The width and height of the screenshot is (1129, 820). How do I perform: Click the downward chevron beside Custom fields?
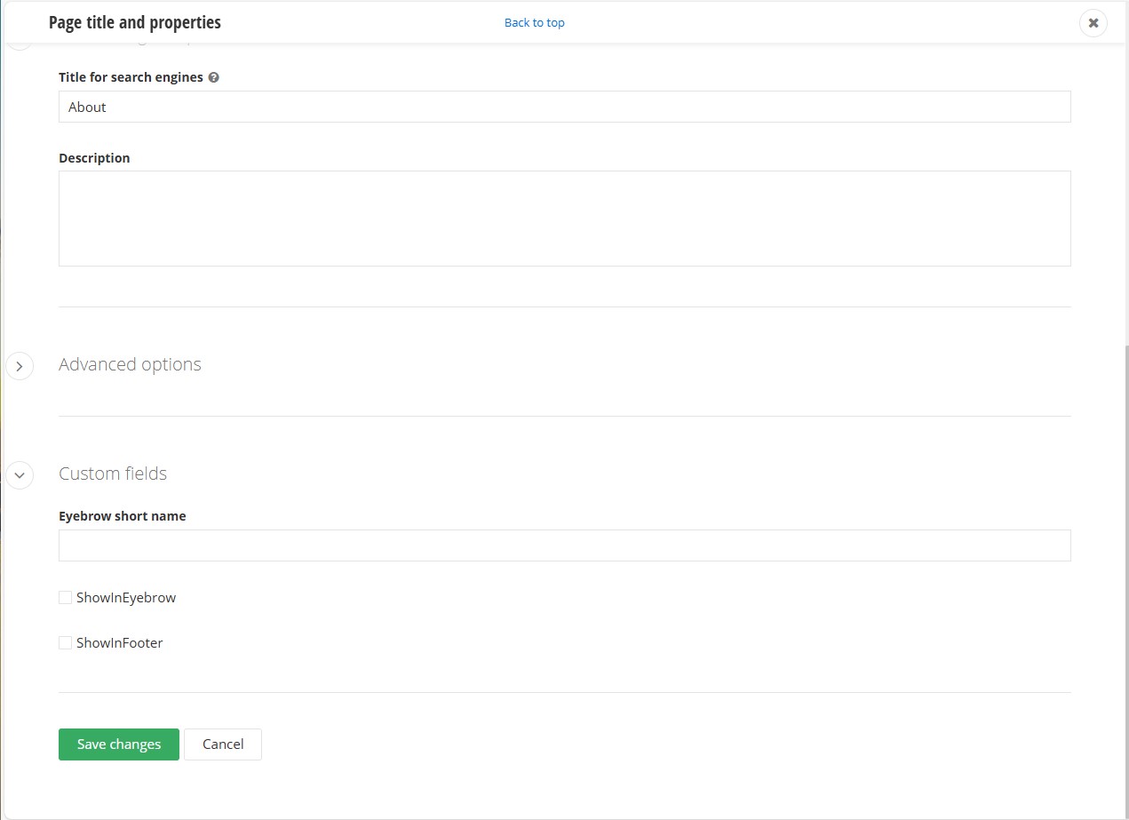[20, 475]
